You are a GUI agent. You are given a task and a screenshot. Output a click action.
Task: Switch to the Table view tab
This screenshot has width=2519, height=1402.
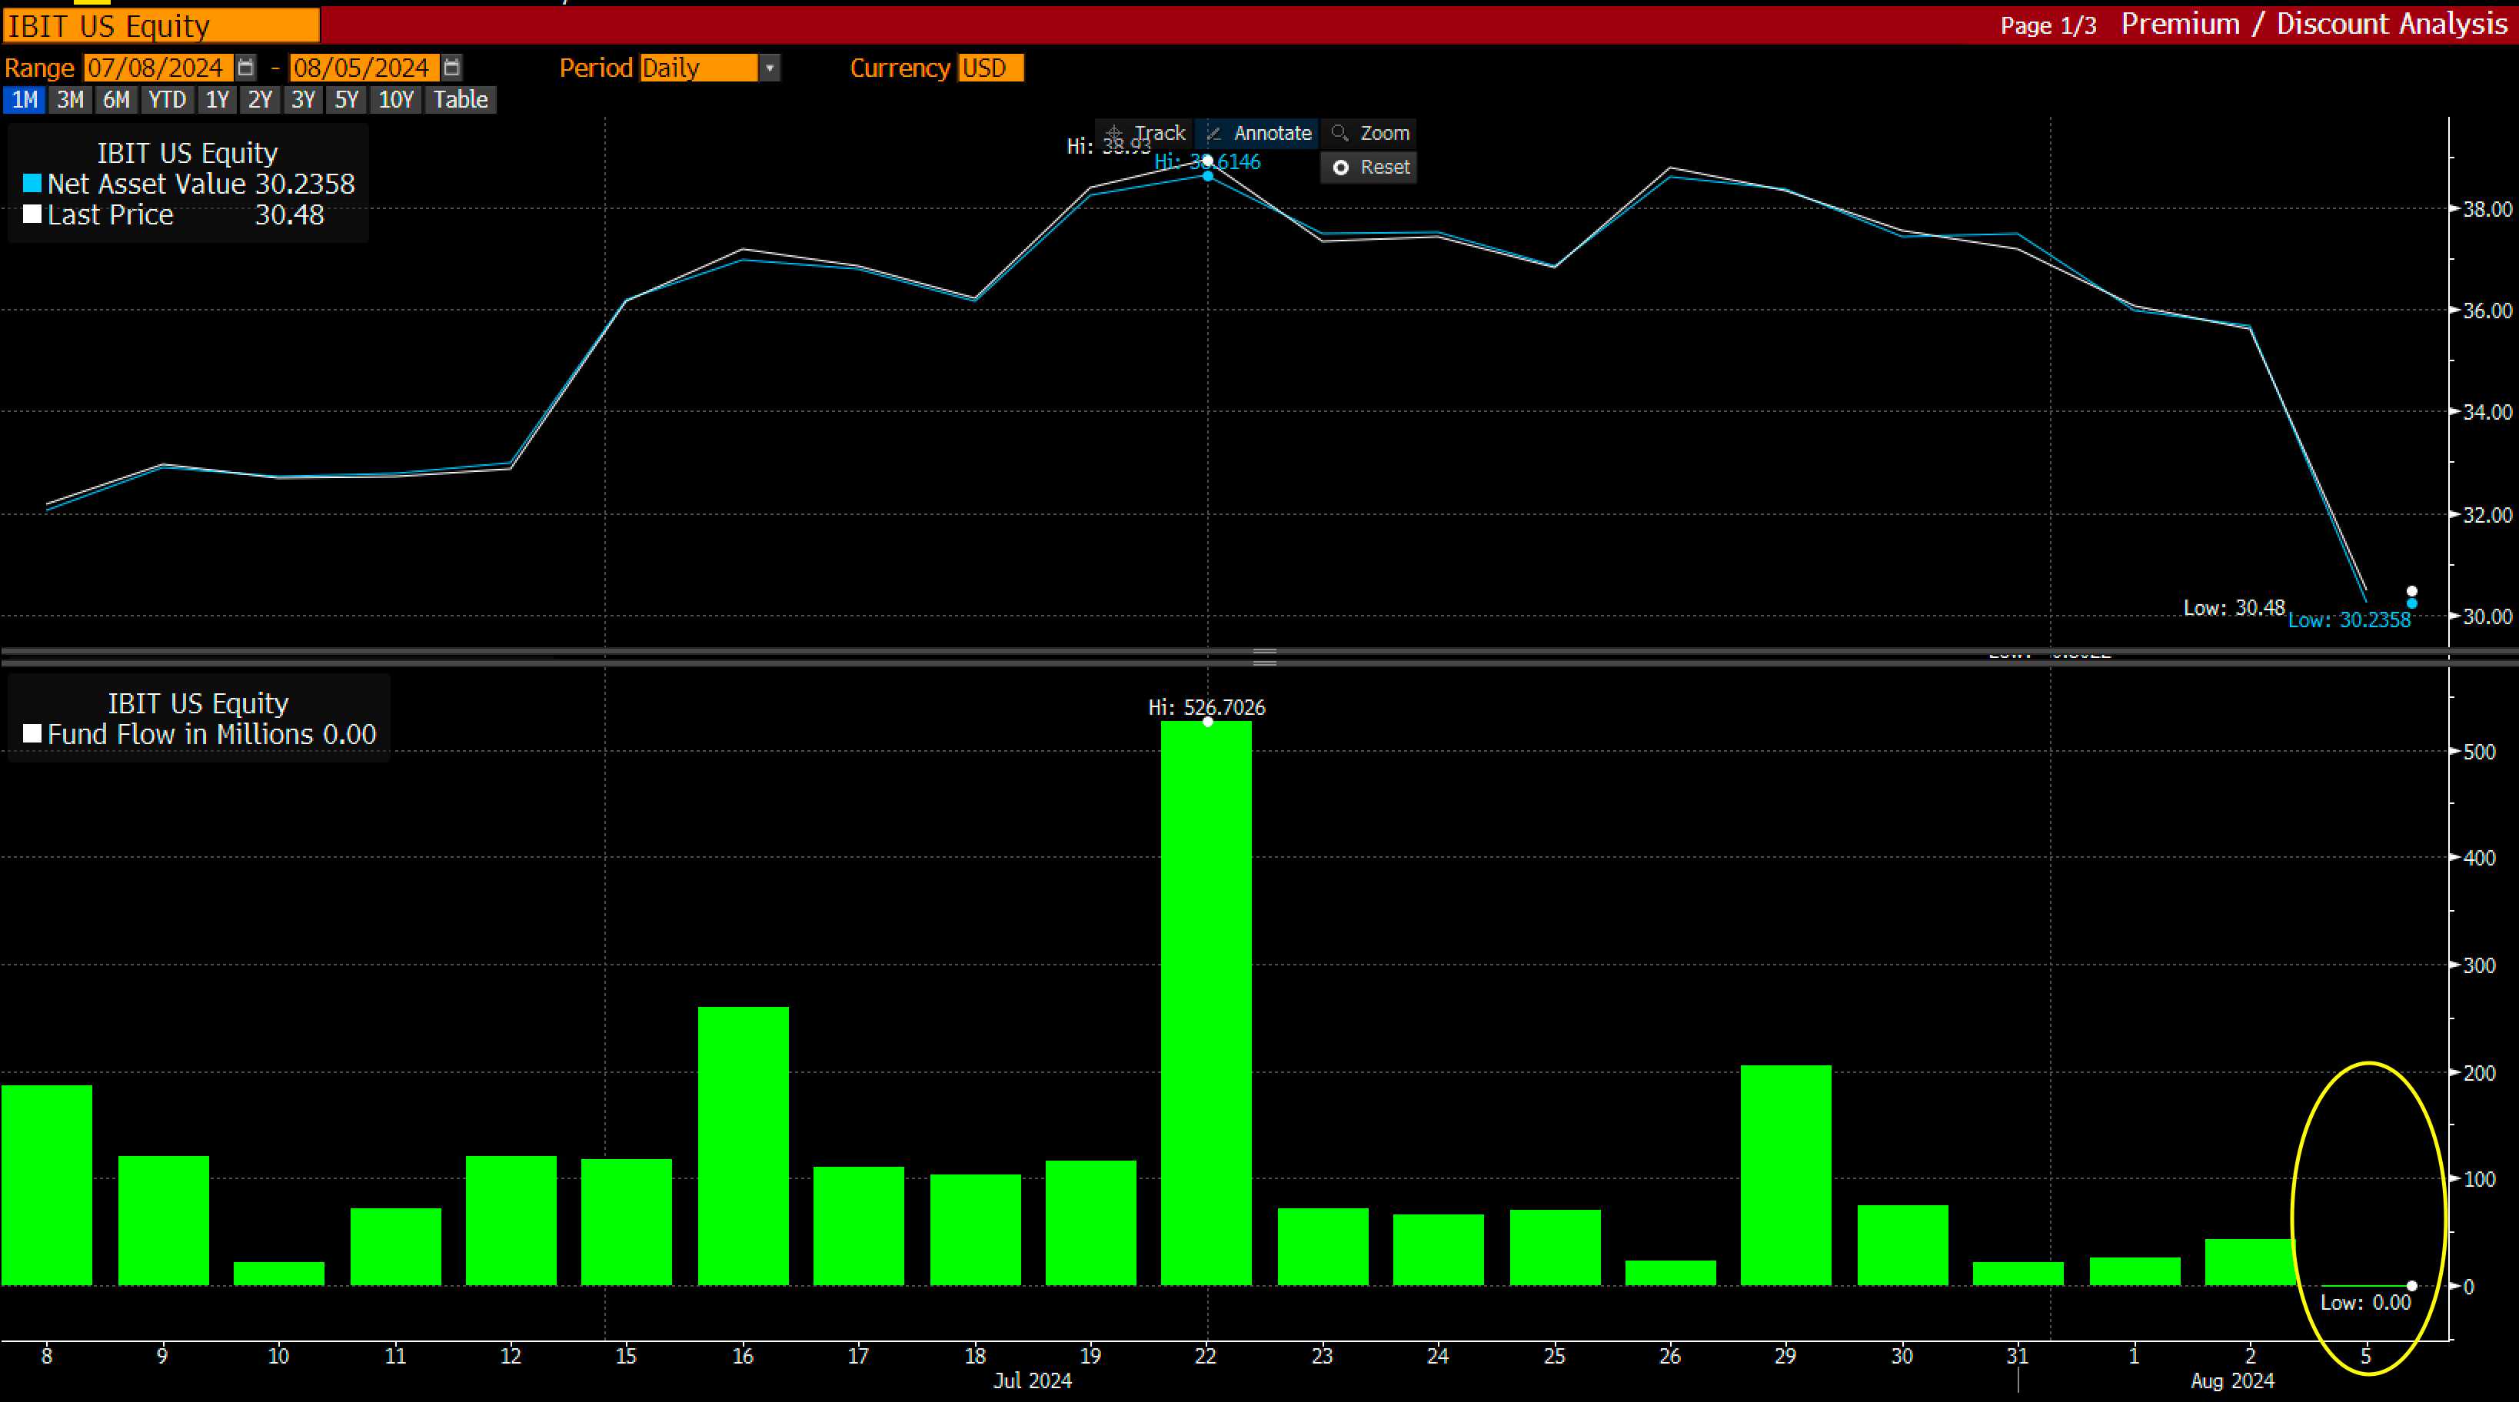(460, 100)
